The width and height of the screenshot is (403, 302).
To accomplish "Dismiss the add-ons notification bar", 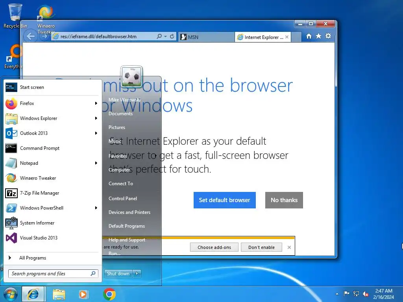I will pyautogui.click(x=289, y=247).
